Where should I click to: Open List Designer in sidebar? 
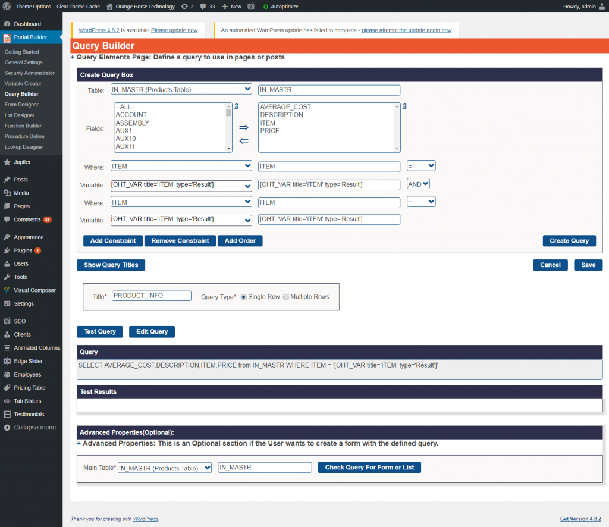click(20, 115)
